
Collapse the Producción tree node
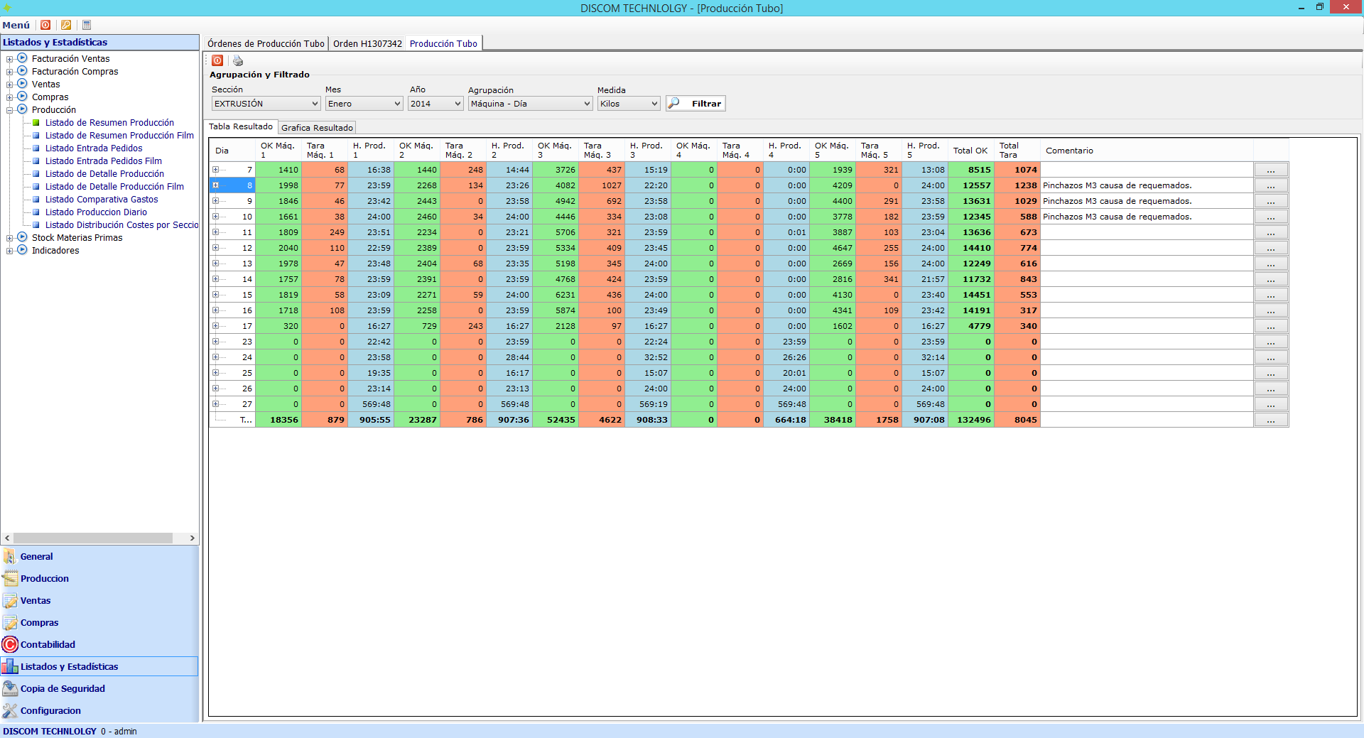[x=10, y=110]
